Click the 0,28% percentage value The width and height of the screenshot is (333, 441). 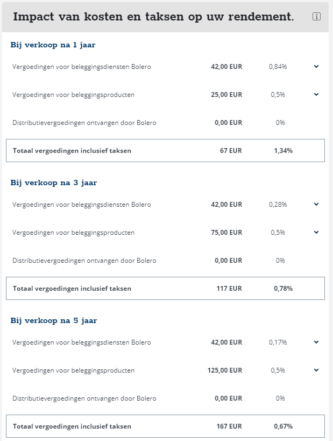tap(278, 205)
